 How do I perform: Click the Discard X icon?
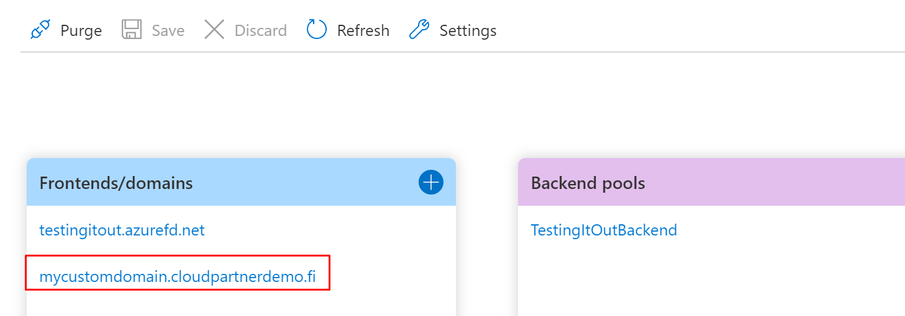click(214, 30)
